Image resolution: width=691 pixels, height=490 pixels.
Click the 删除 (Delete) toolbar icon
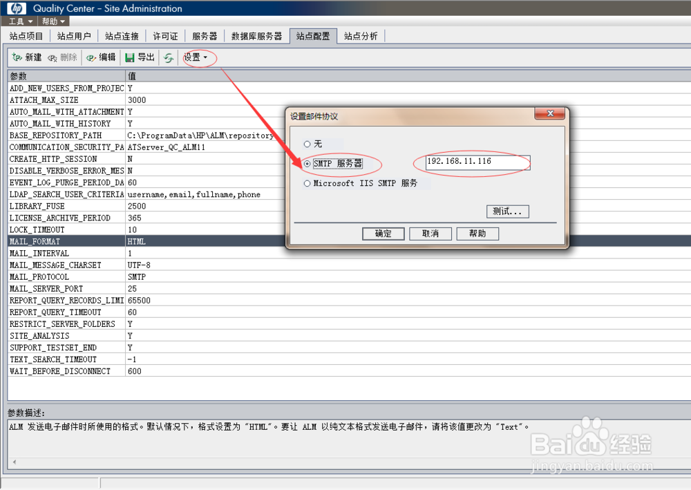pyautogui.click(x=52, y=58)
